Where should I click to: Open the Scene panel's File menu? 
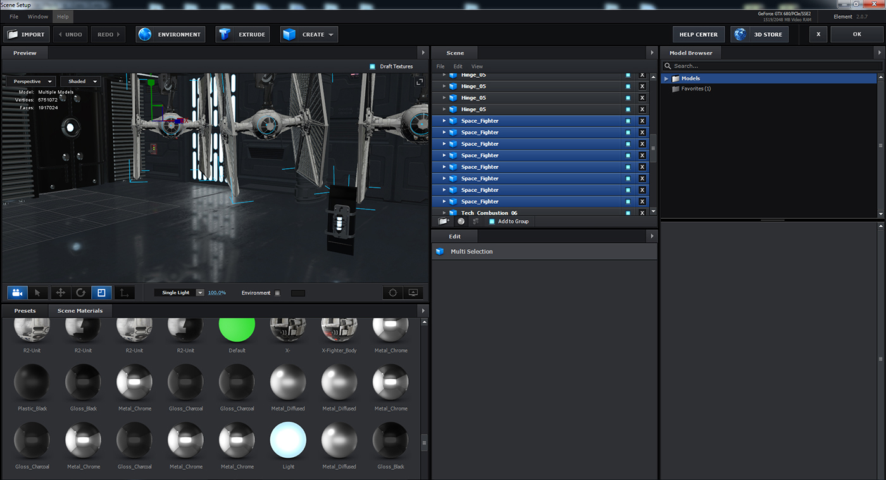(440, 66)
